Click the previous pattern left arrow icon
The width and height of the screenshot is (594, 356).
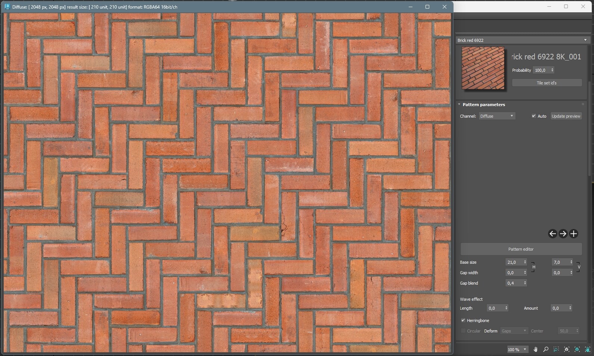point(553,234)
